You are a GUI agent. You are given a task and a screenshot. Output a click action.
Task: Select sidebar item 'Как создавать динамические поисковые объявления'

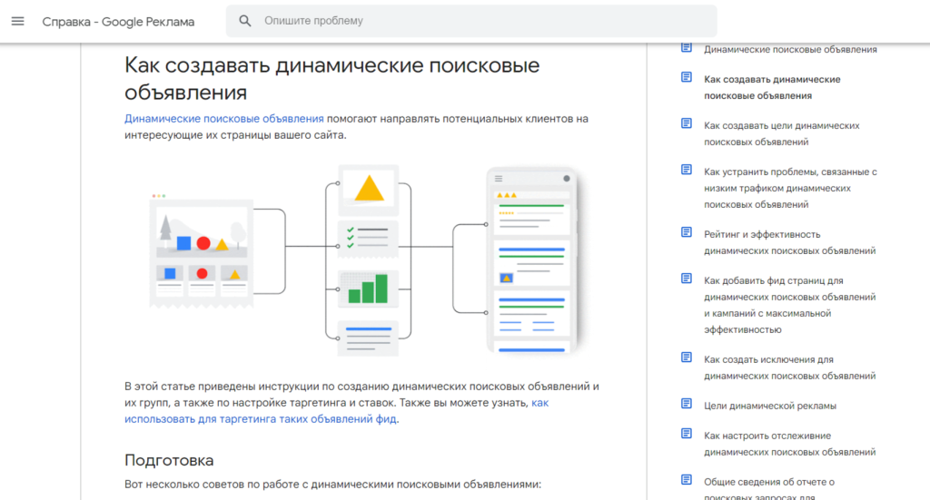[x=772, y=87]
